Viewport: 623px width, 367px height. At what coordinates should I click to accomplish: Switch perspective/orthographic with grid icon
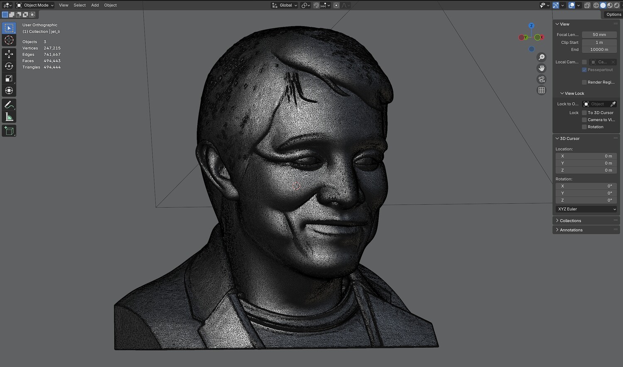pos(542,90)
